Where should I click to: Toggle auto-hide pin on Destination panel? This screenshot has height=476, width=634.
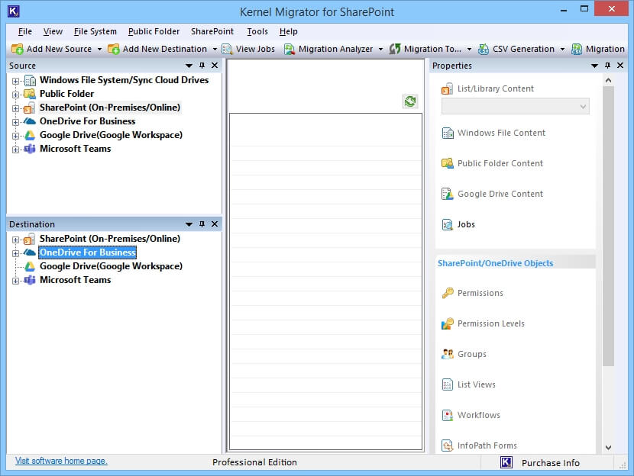tap(202, 224)
